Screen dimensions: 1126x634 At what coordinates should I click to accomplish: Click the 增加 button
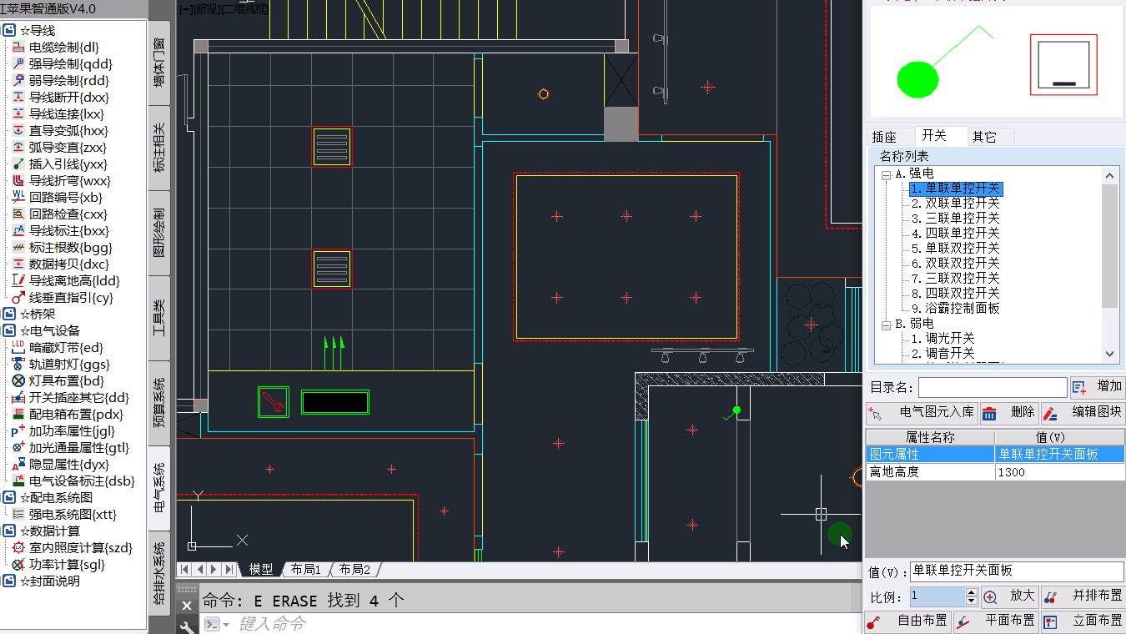[1098, 387]
